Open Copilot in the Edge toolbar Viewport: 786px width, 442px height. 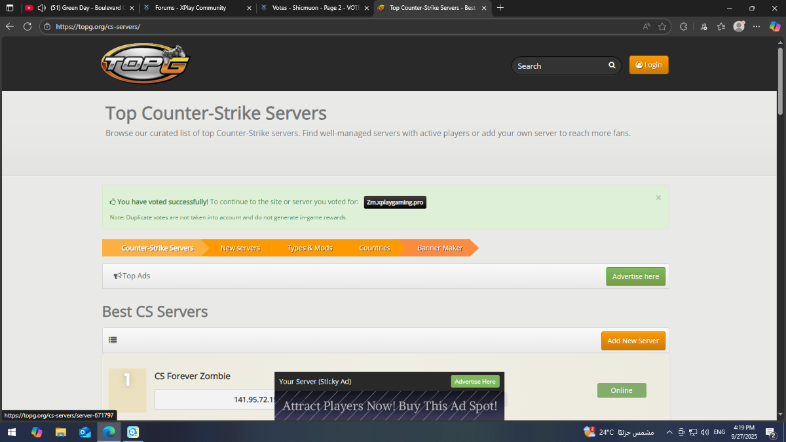click(x=774, y=27)
